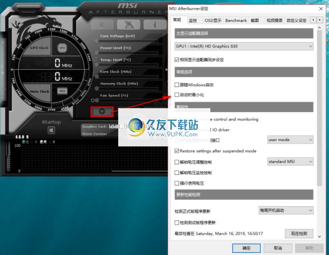Open settings with the gear icon in Afterburner
The height and width of the screenshot is (255, 329).
pos(102,111)
